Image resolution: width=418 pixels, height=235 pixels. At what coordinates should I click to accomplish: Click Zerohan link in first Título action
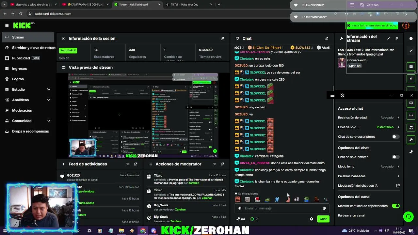[x=194, y=183]
